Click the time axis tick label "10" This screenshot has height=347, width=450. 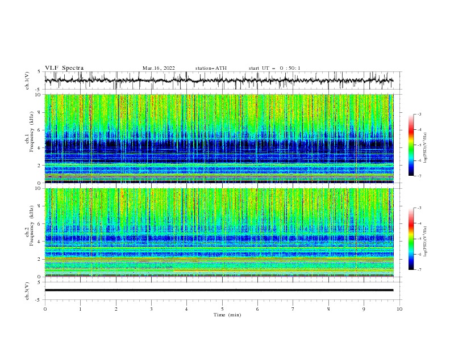[x=399, y=309]
